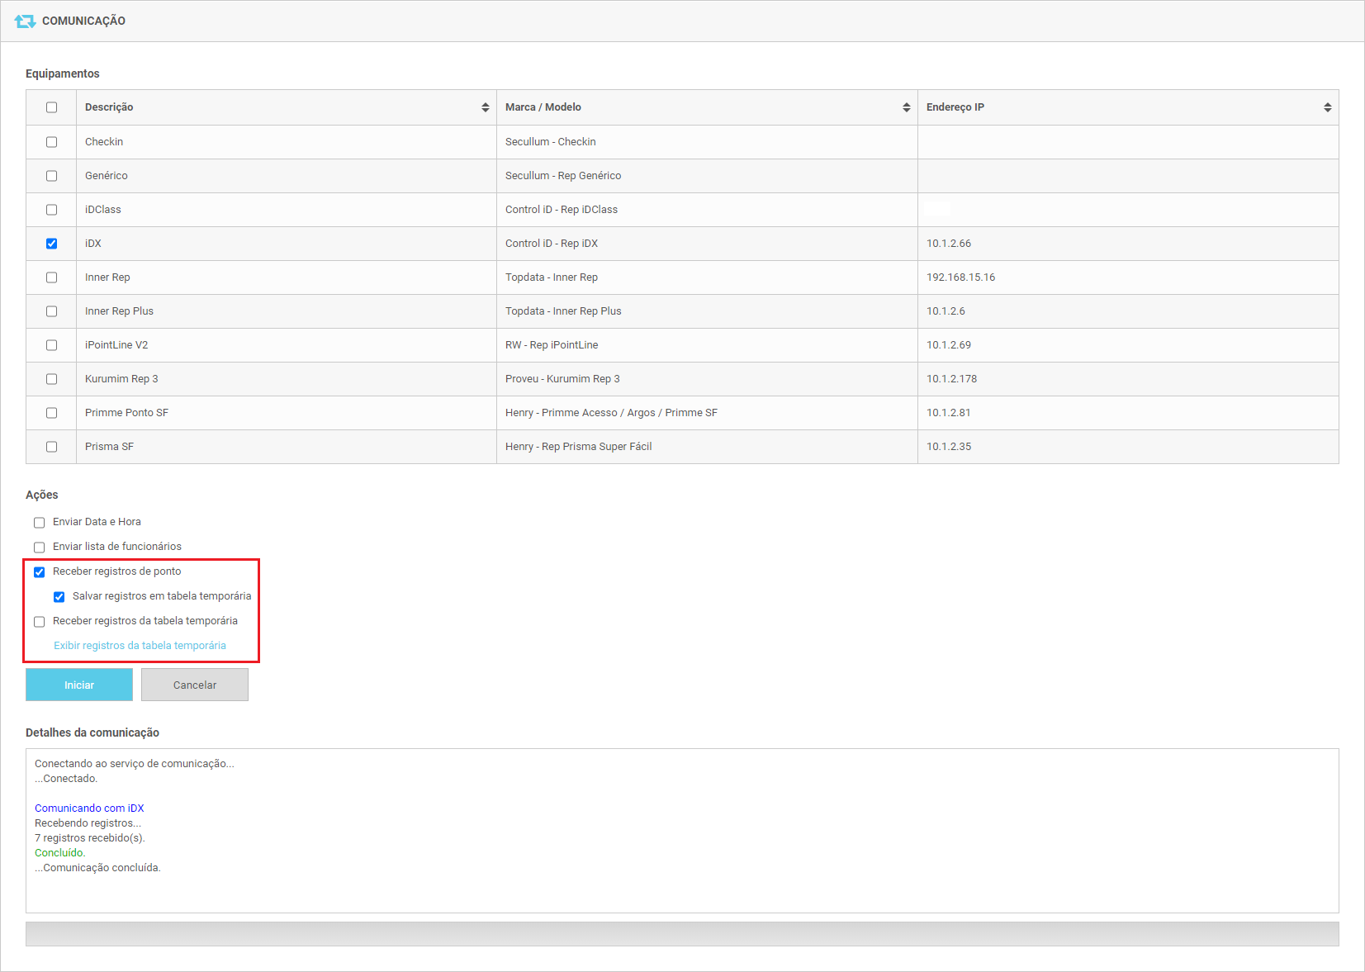Image resolution: width=1365 pixels, height=972 pixels.
Task: Click the 7 registros recebido(s) log line
Action: (x=90, y=838)
